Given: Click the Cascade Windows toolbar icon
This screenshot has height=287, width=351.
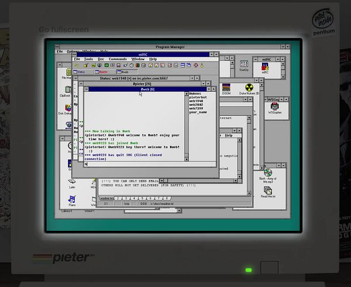Looking at the screenshot, I should pyautogui.click(x=189, y=66).
